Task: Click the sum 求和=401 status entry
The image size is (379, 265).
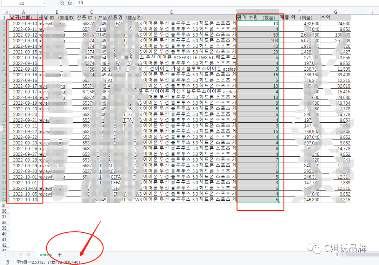Action: click(x=72, y=262)
